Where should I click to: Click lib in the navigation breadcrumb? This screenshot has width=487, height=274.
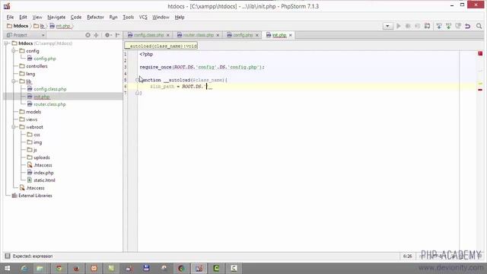pos(39,26)
